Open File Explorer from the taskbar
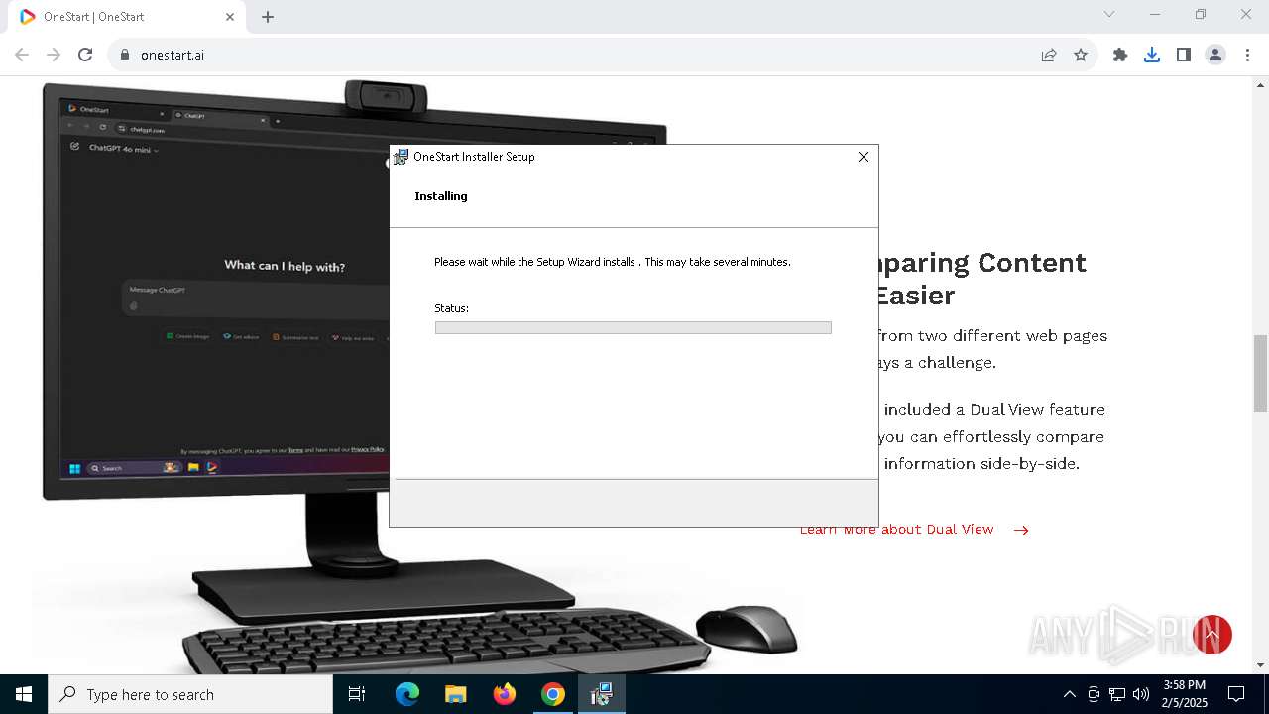 tap(455, 694)
